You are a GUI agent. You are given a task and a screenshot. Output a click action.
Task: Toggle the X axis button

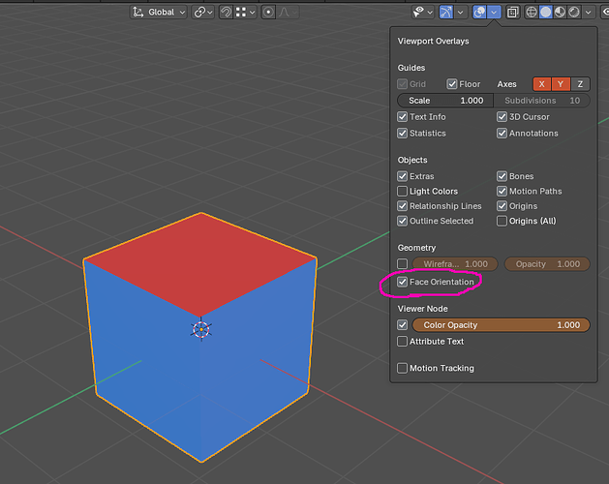(x=542, y=84)
